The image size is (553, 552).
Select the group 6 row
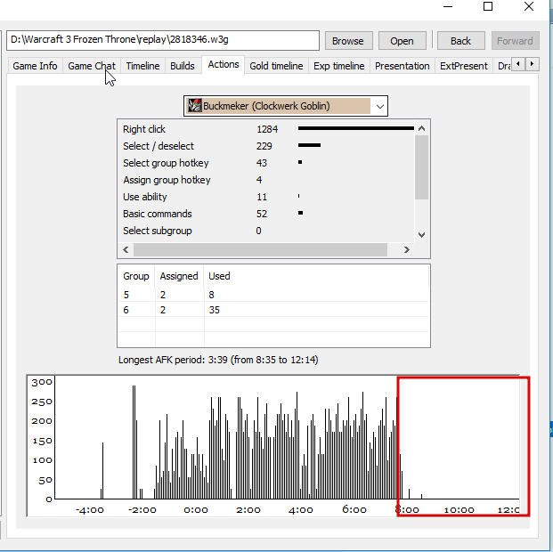(273, 310)
